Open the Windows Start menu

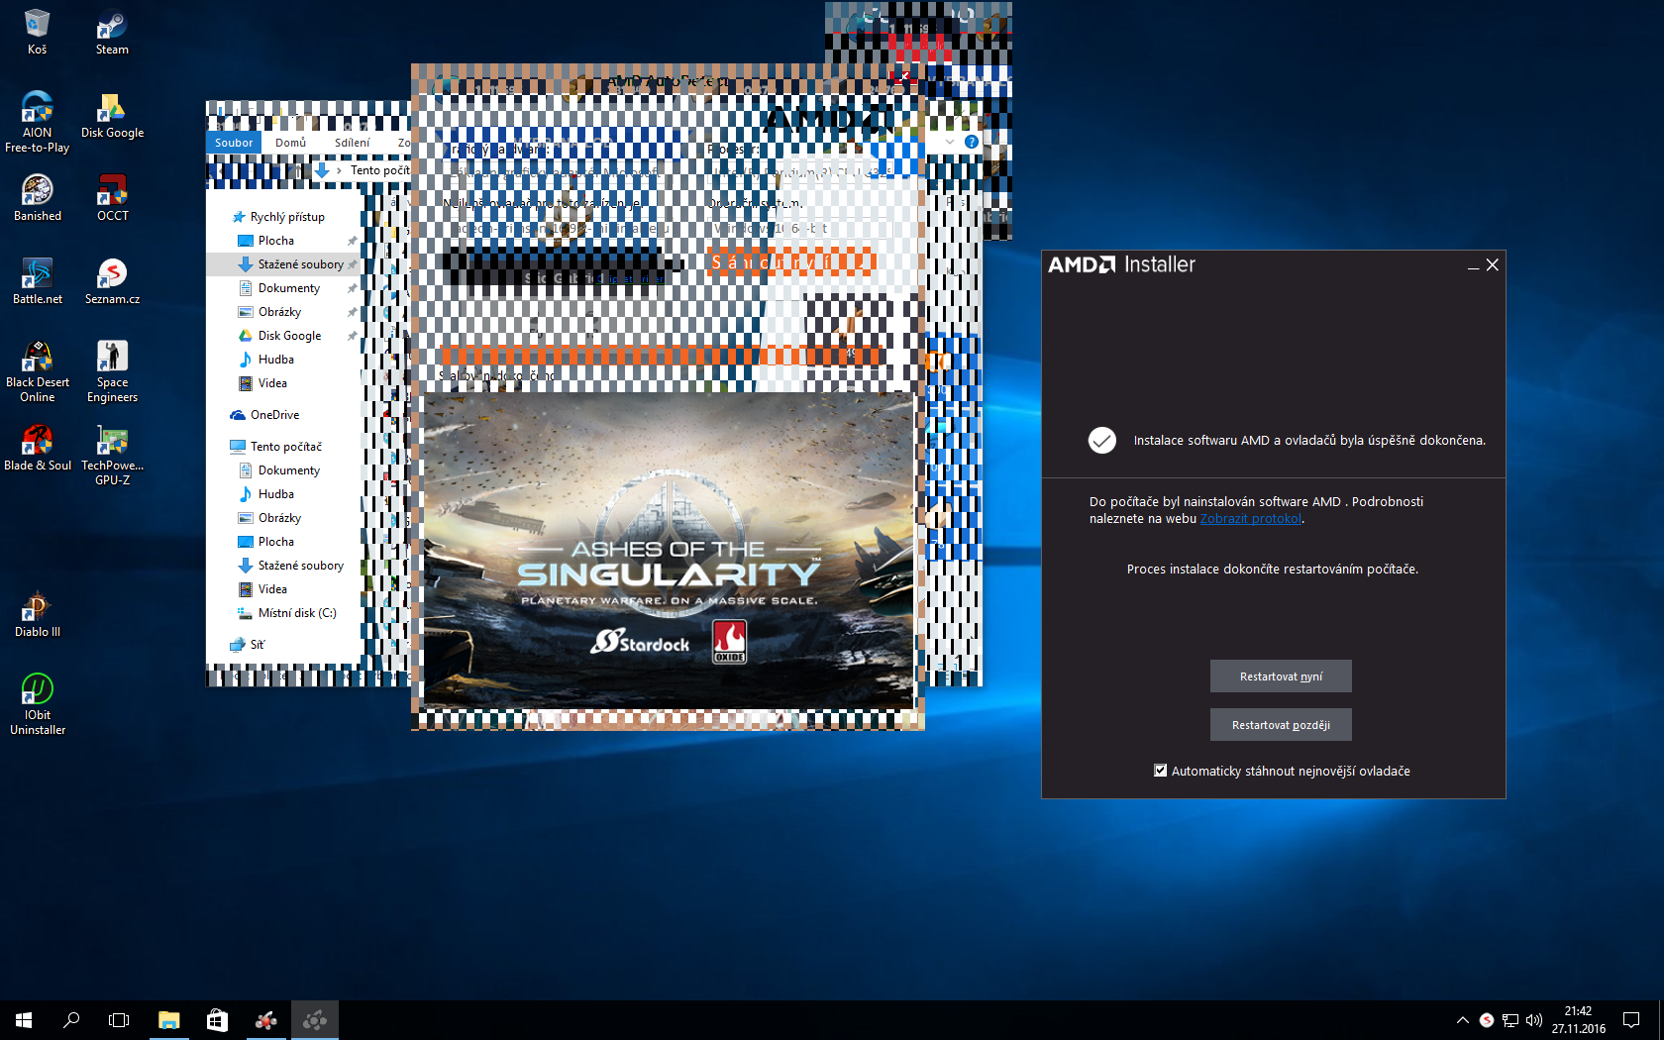click(x=24, y=1020)
